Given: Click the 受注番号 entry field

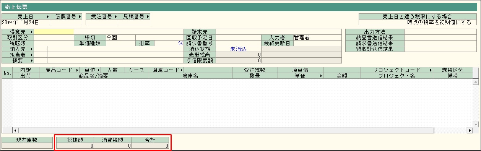Looking at the screenshot, I should tap(101, 22).
